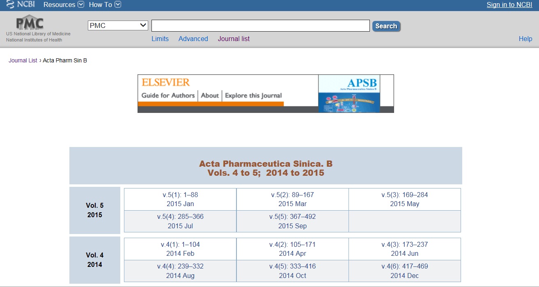The image size is (539, 287).
Task: Go to Advanced search
Action: click(x=193, y=39)
